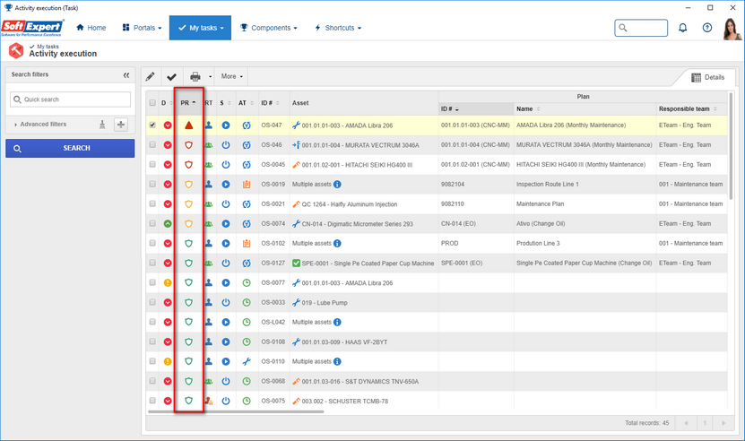Click the team icon for OS-0068
The width and height of the screenshot is (745, 441).
pos(209,381)
